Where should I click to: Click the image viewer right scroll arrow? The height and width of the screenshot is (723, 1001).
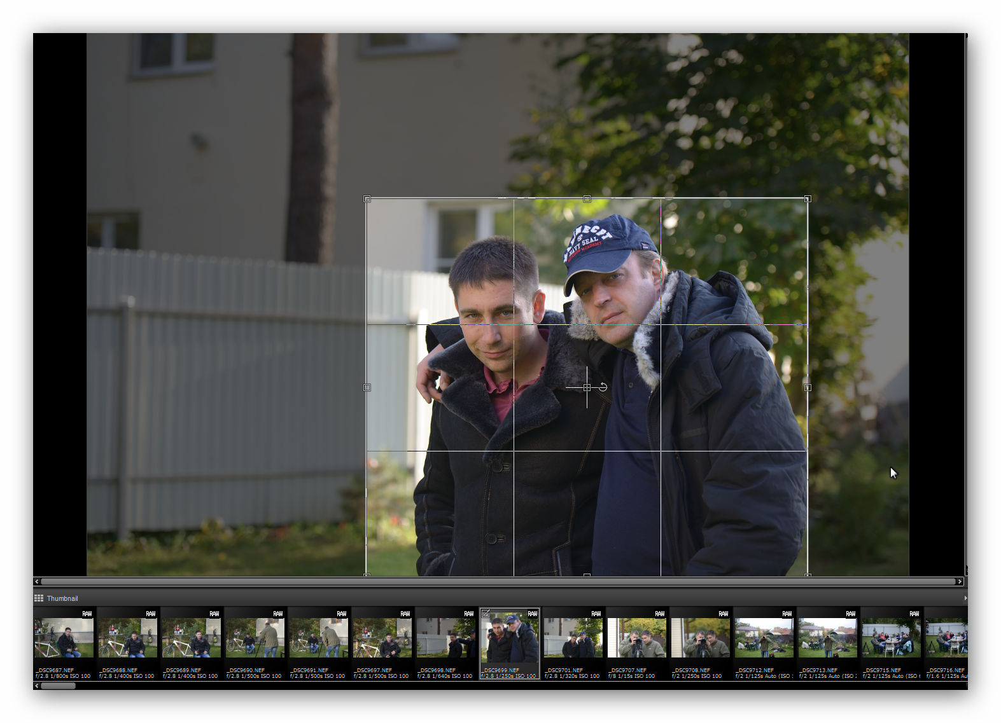coord(960,581)
